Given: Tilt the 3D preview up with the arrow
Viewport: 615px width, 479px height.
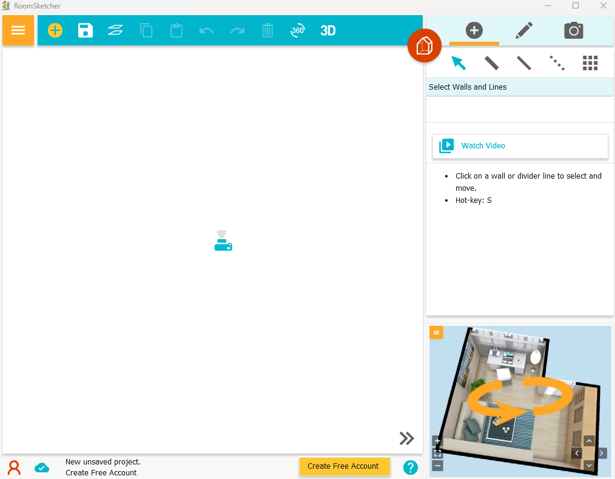Looking at the screenshot, I should click(589, 441).
